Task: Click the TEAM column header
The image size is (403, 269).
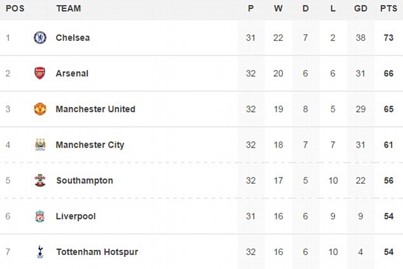Action: click(69, 8)
